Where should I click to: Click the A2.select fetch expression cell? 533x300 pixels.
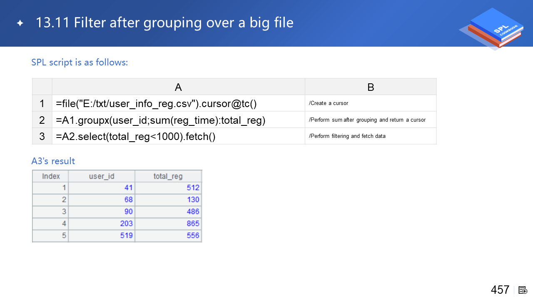[136, 136]
